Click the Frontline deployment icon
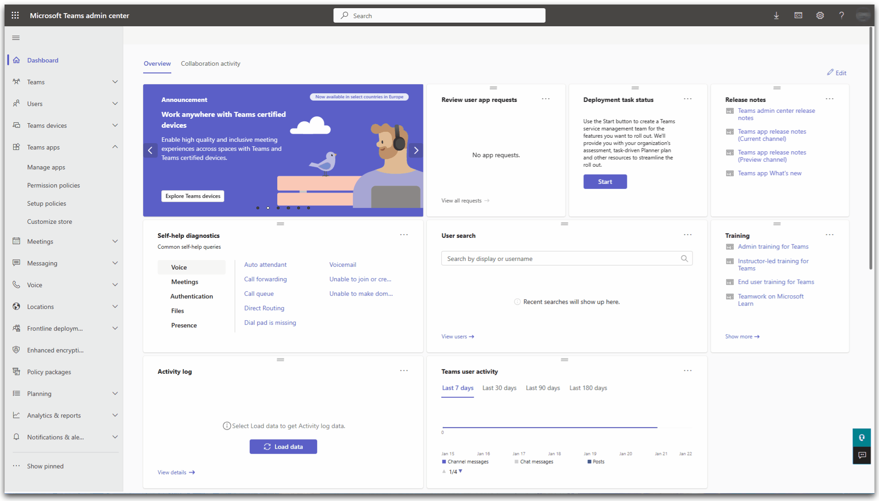Image resolution: width=879 pixels, height=501 pixels. [x=16, y=328]
